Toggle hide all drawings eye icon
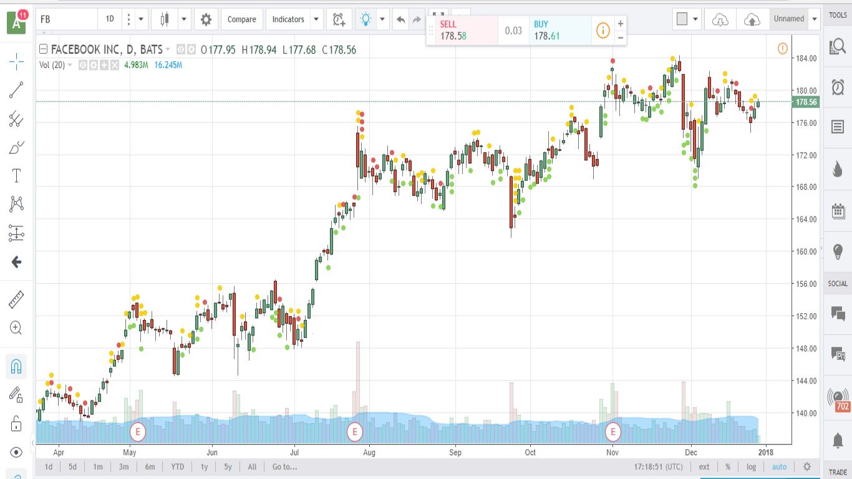 [x=17, y=452]
